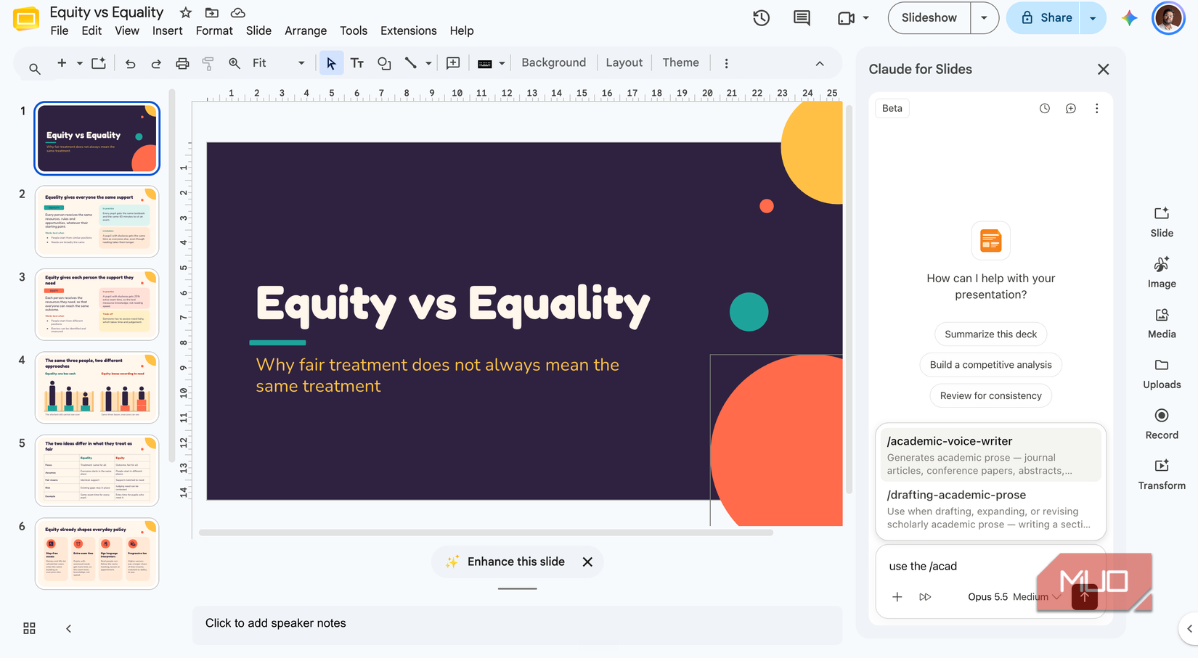Open the Extensions menu
Viewport: 1198px width, 658px height.
[409, 30]
